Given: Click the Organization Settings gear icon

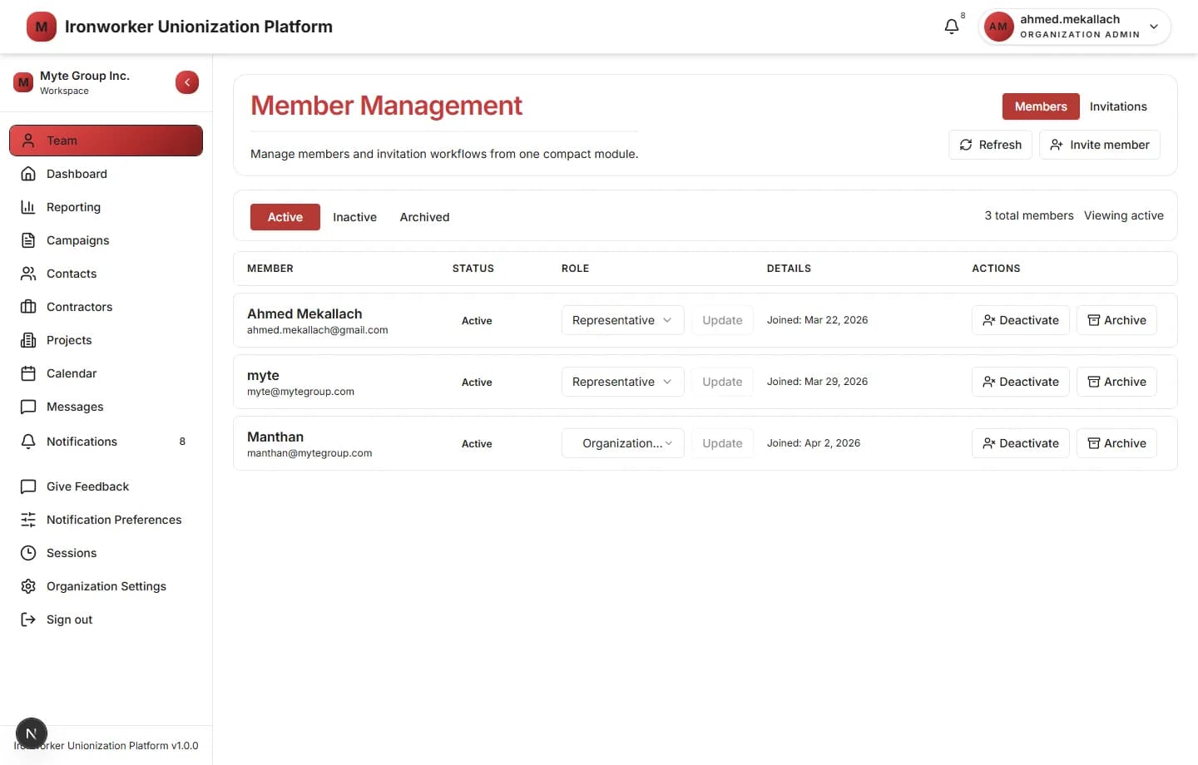Looking at the screenshot, I should tap(28, 586).
